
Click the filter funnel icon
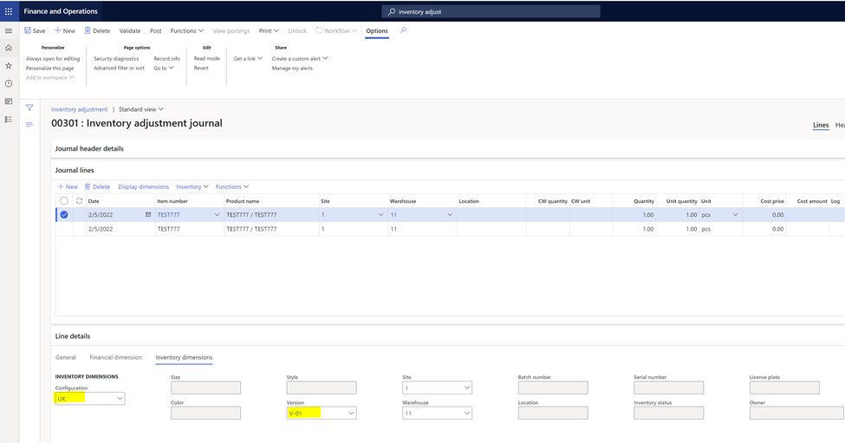[29, 107]
